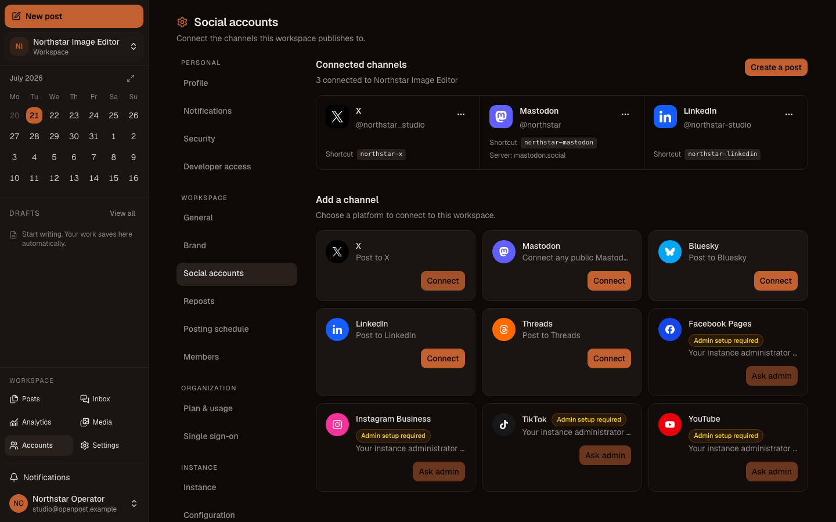Viewport: 836px width, 522px height.
Task: Open the Northstar Image Editor workspace switcher
Action: click(x=74, y=46)
